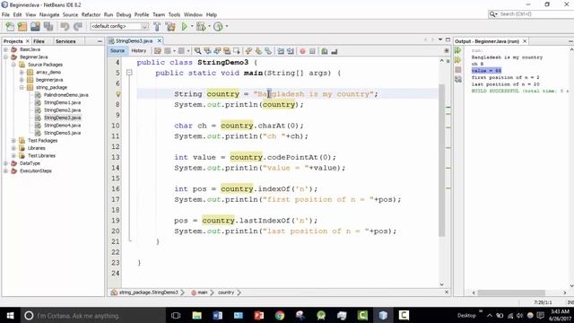Image resolution: width=574 pixels, height=323 pixels.
Task: Switch to the Files tab
Action: click(x=39, y=41)
